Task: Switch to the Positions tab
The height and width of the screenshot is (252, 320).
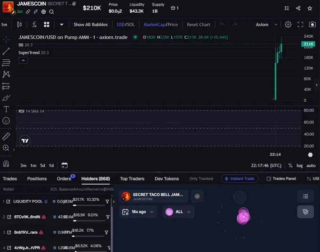Action: click(x=37, y=179)
